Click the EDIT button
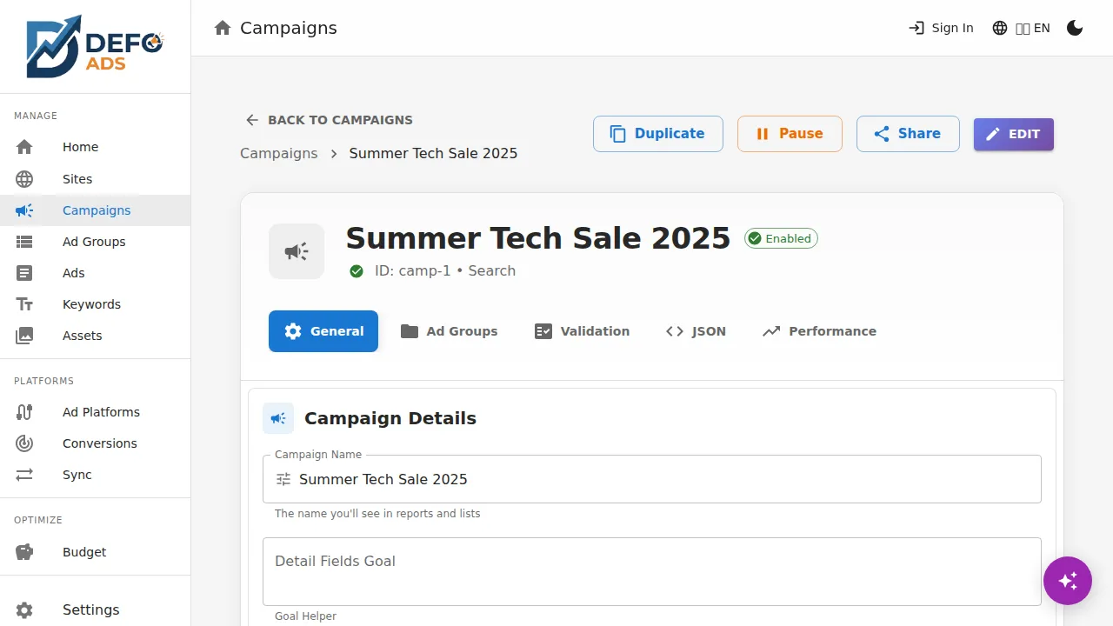Viewport: 1113px width, 626px height. click(x=1014, y=134)
